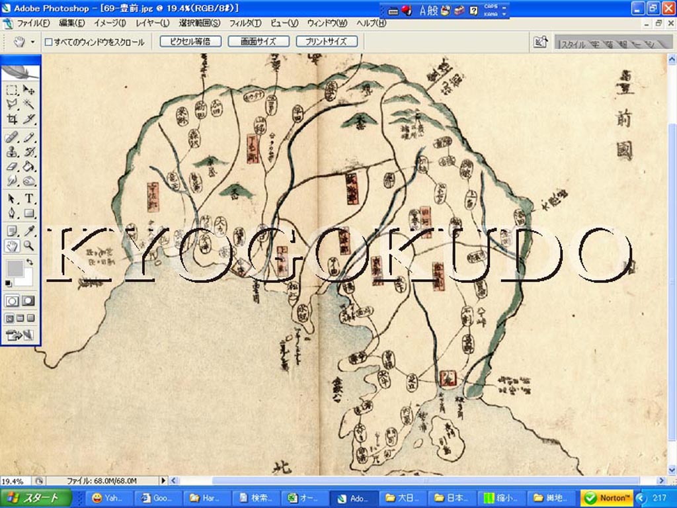The image size is (677, 508).
Task: Select the Notes tool
Action: pos(12,231)
